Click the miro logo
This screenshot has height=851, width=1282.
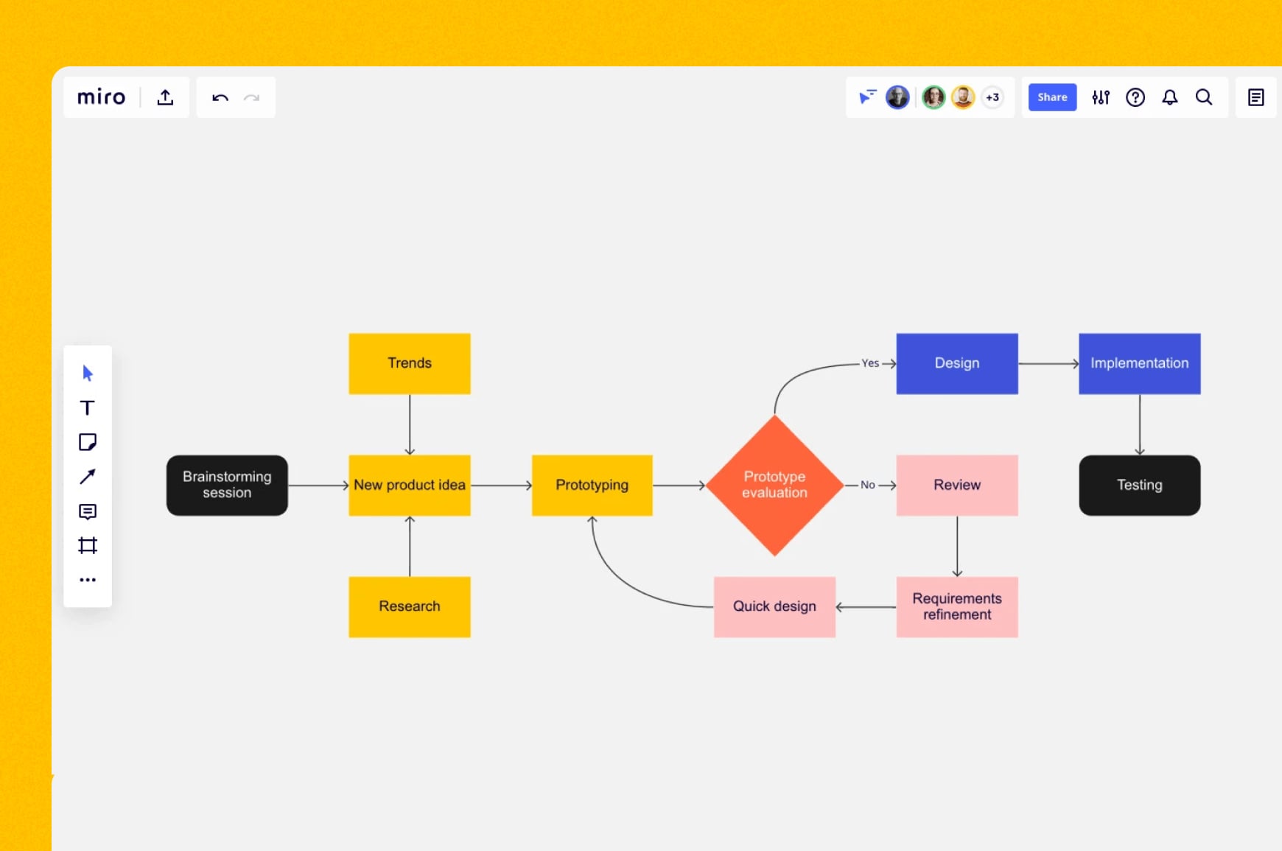(102, 97)
